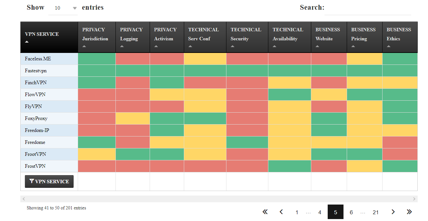Open the Show entries count dropdown
This screenshot has width=428, height=221.
[x=63, y=8]
